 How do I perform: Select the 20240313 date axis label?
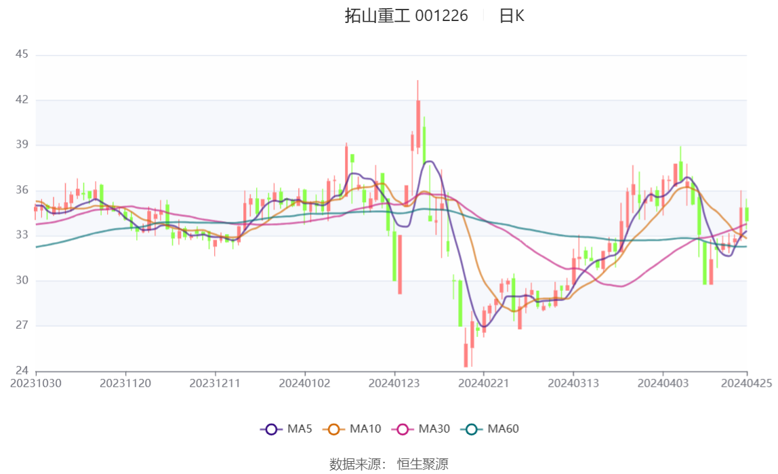[x=573, y=383]
